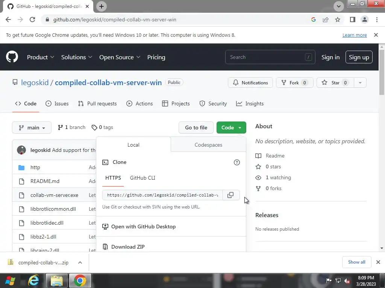
Task: Switch to the Pull requests tab
Action: pos(97,103)
